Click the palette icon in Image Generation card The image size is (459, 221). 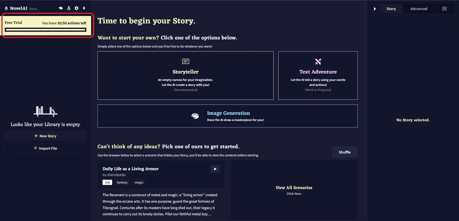point(195,116)
